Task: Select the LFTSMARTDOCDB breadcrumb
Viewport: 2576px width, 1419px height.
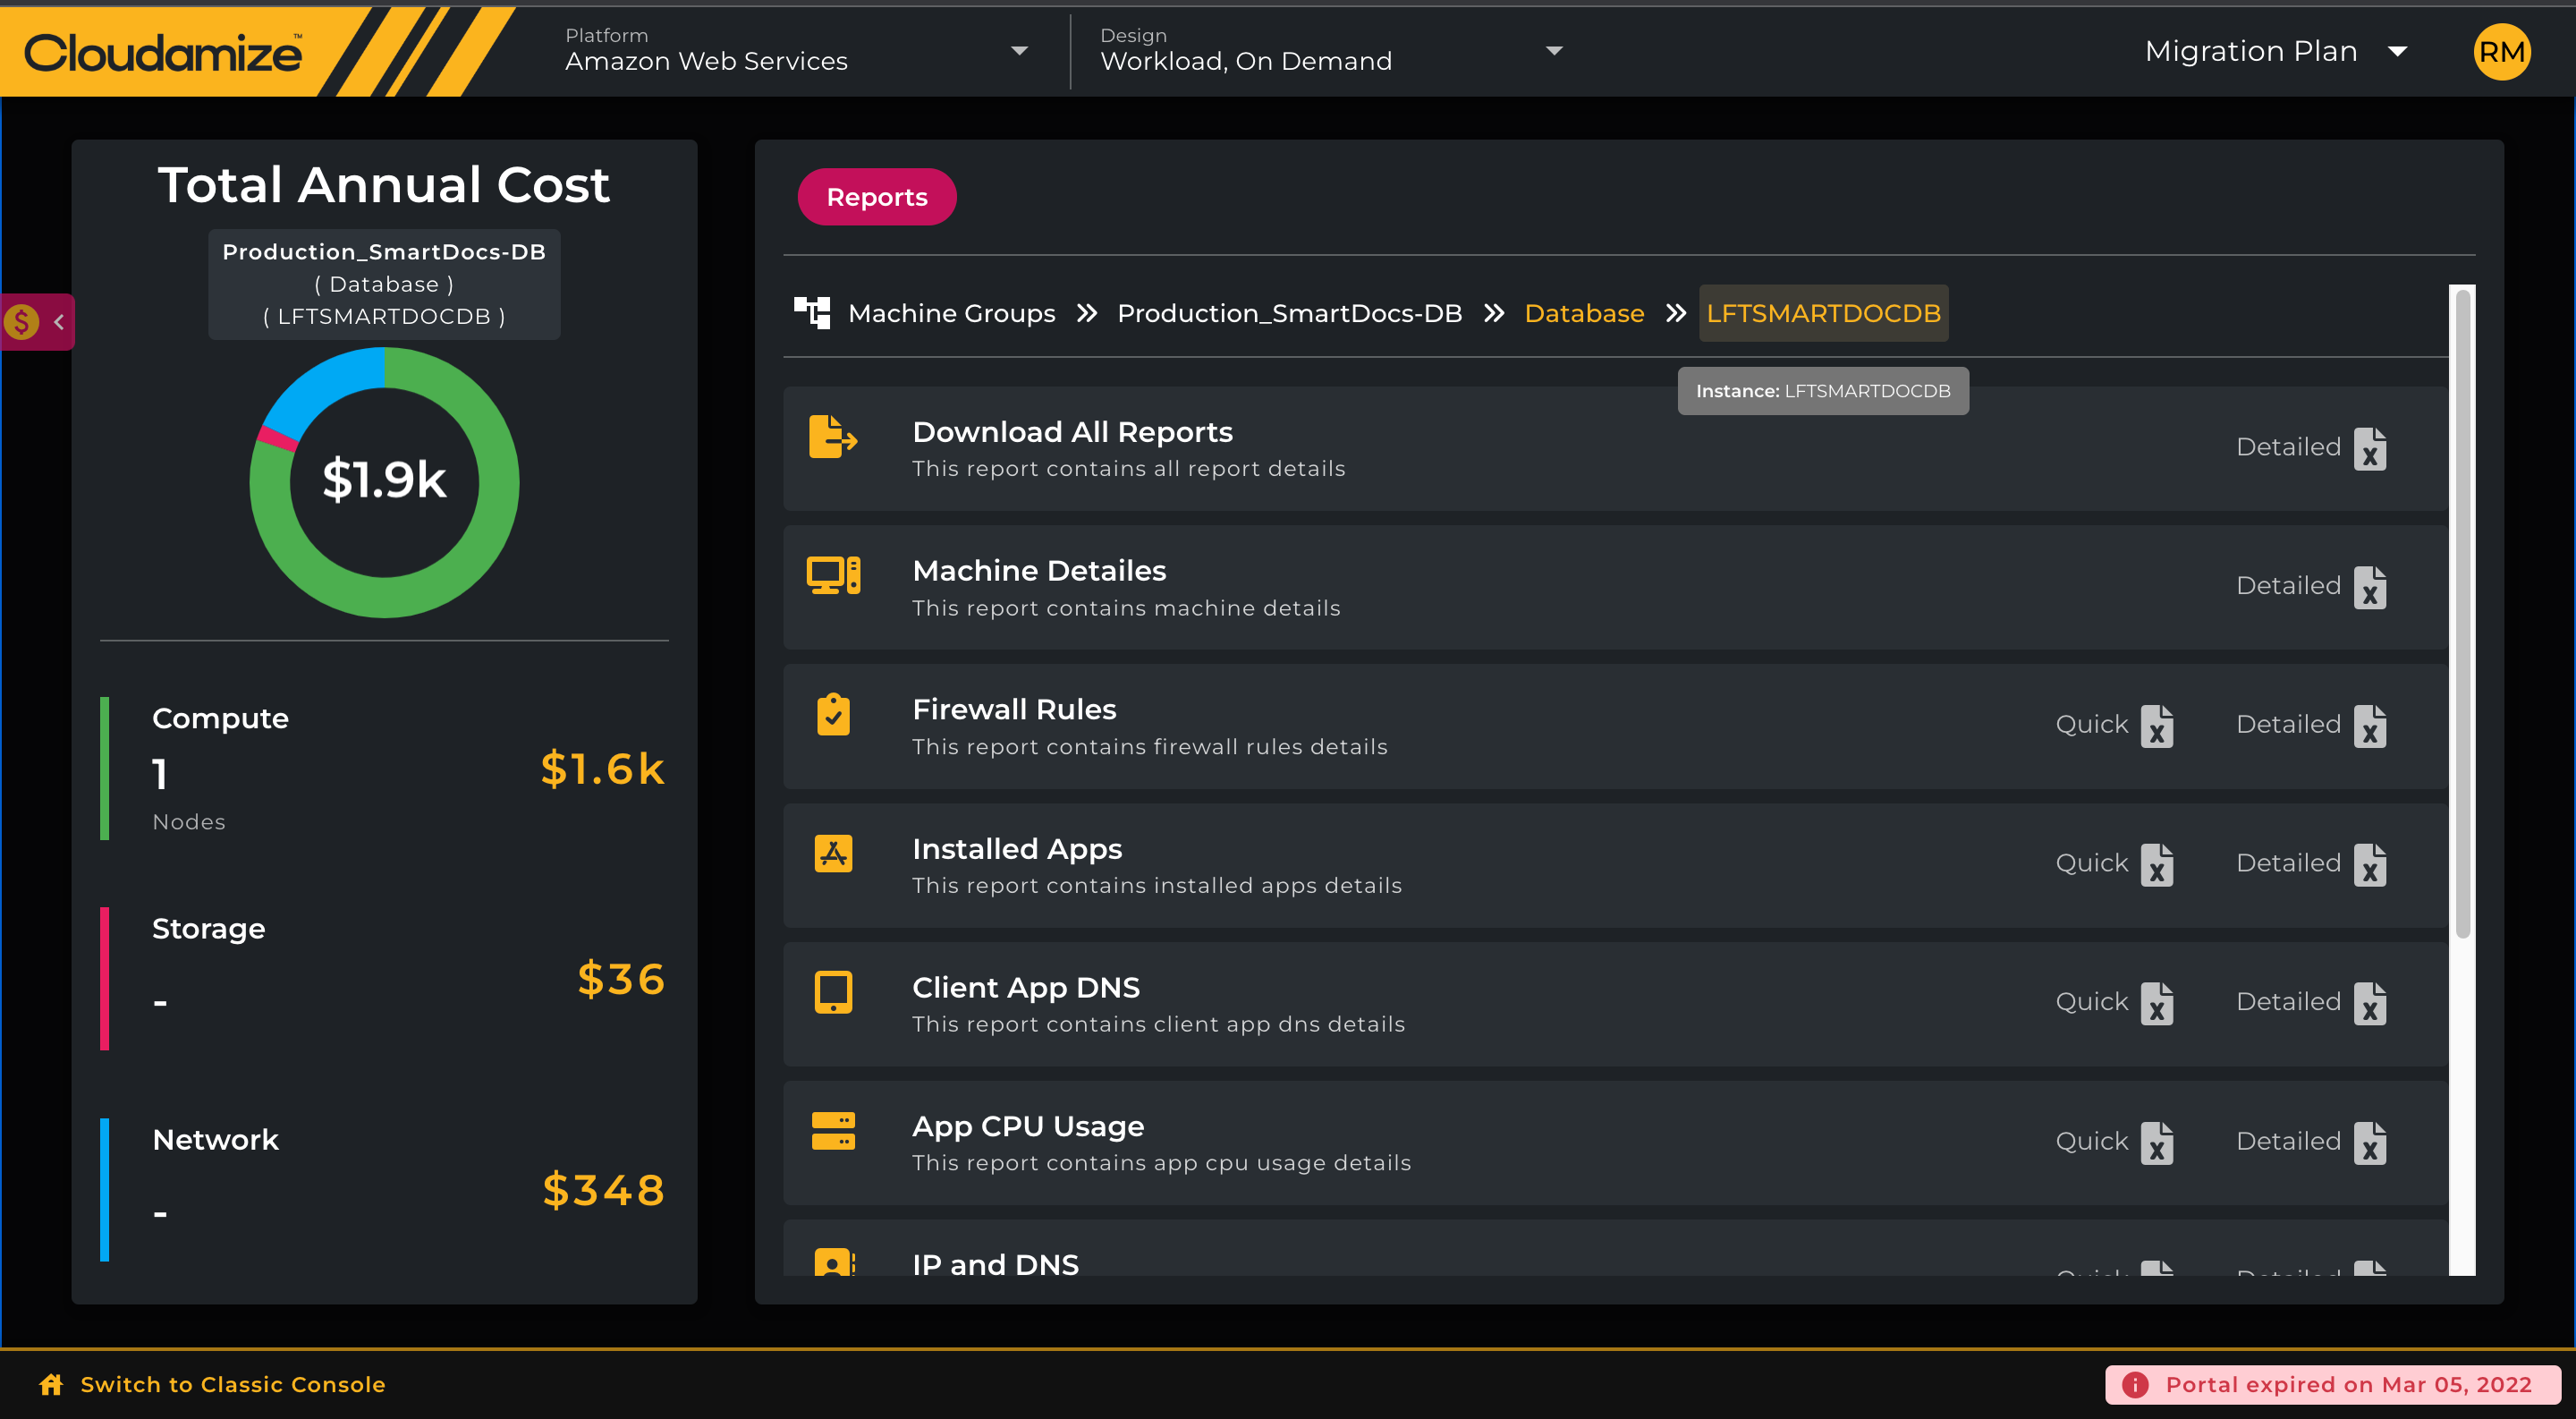Action: pyautogui.click(x=1823, y=313)
